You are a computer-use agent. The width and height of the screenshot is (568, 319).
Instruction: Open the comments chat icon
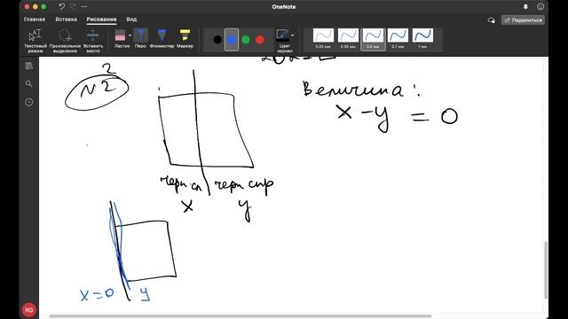[491, 20]
